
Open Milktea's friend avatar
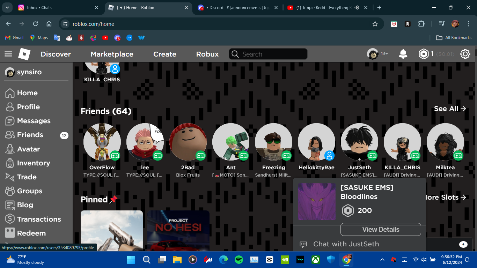coord(446,142)
